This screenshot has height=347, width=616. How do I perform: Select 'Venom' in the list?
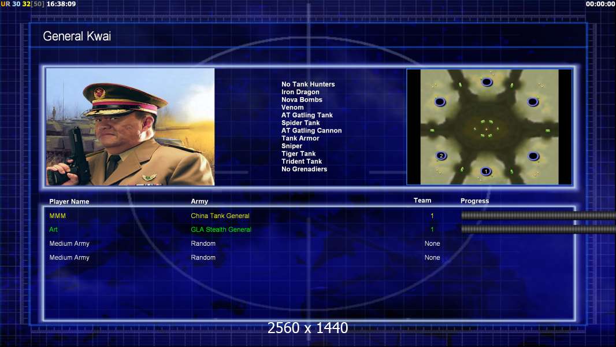(x=292, y=108)
